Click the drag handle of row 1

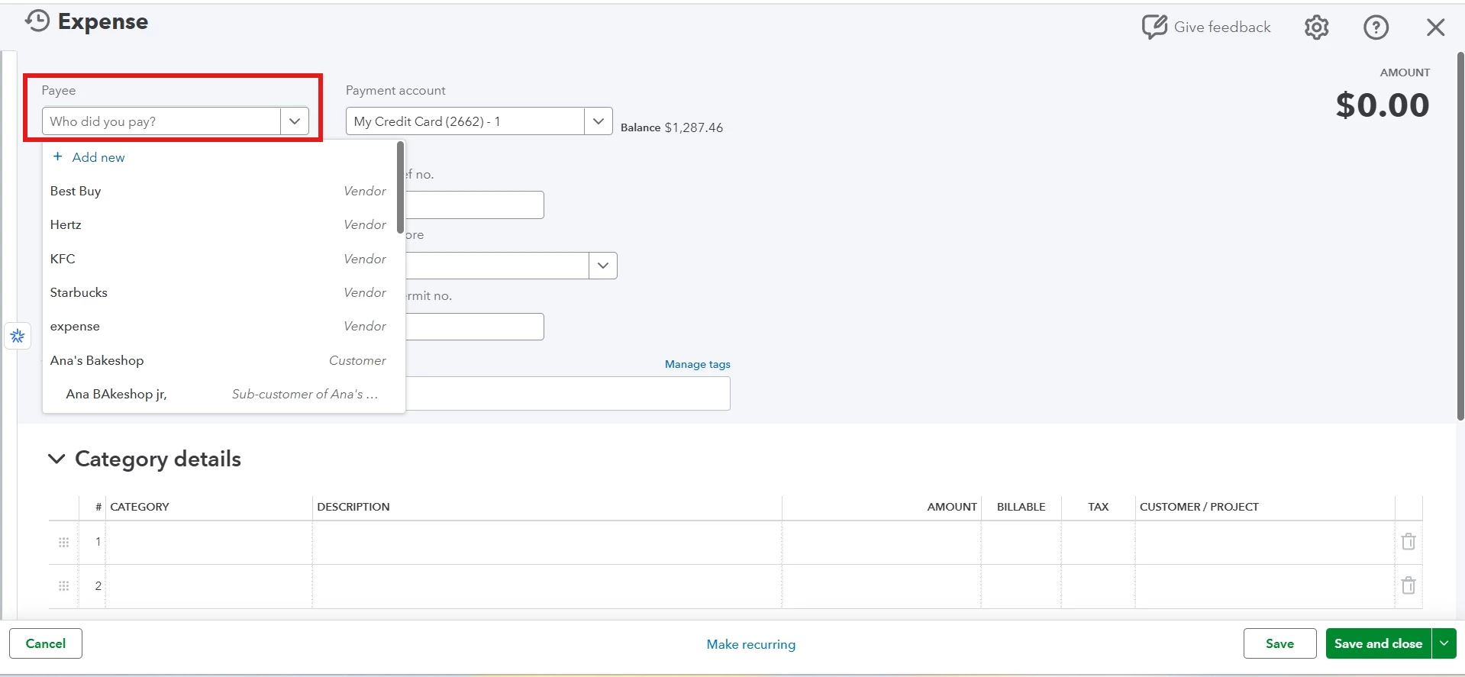pos(64,542)
